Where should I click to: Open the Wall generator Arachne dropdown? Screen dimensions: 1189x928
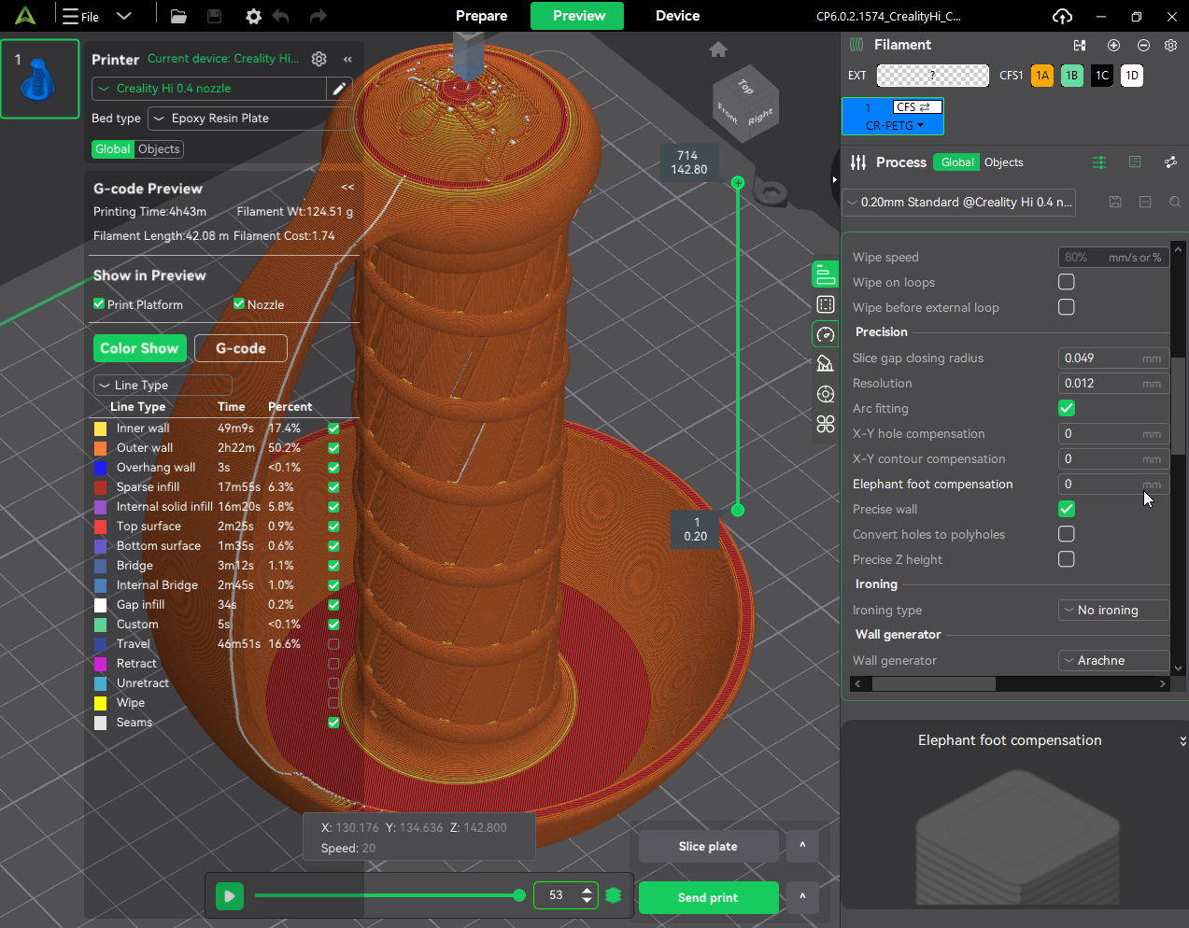(1113, 660)
